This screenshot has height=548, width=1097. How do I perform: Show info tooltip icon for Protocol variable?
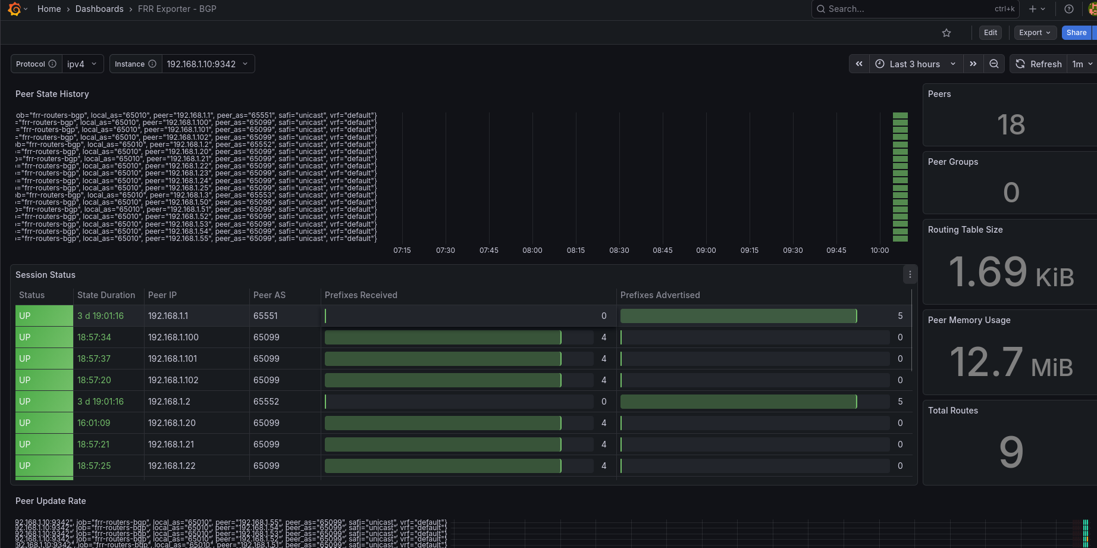52,64
